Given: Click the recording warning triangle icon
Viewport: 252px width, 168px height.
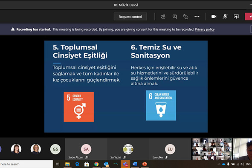Looking at the screenshot, I should click(x=13, y=29).
